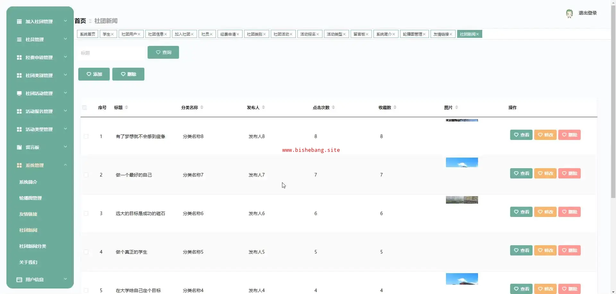The height and width of the screenshot is (294, 616).
Task: Switch to the 系统首页 tab
Action: [88, 34]
